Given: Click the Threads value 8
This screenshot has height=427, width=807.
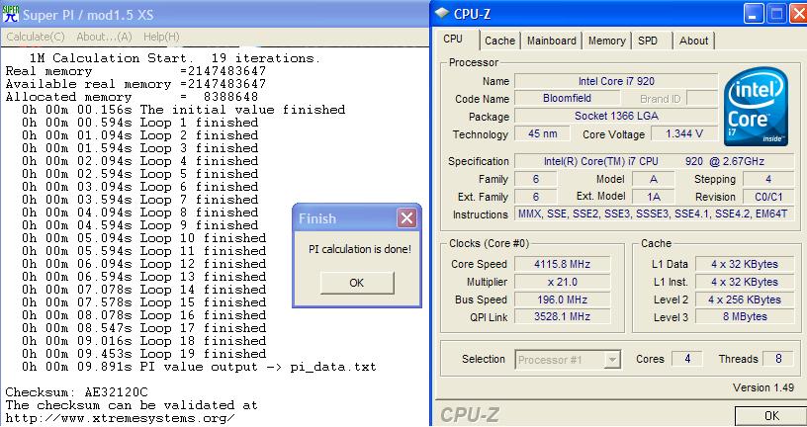Looking at the screenshot, I should (x=778, y=359).
